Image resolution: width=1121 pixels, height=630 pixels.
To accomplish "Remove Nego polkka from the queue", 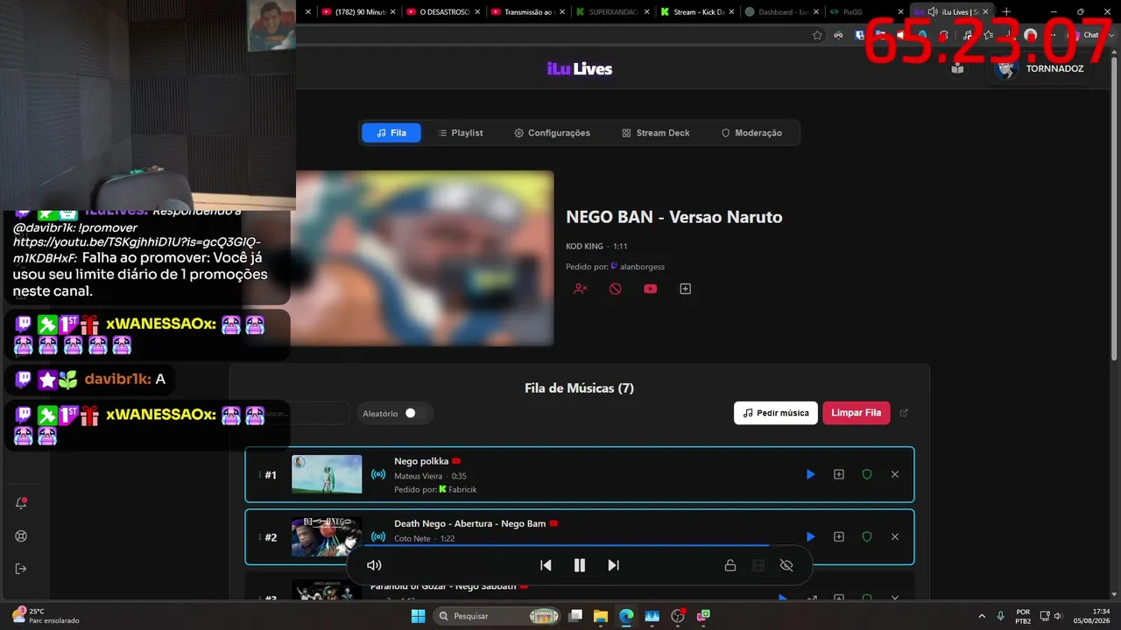I will [895, 474].
